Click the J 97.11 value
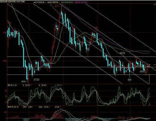156x121 pixels. 58,85
